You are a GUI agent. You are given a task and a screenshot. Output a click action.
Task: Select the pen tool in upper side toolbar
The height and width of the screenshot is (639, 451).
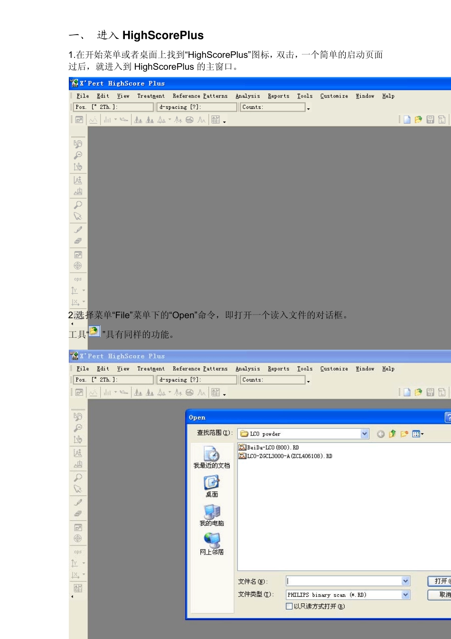coord(78,230)
